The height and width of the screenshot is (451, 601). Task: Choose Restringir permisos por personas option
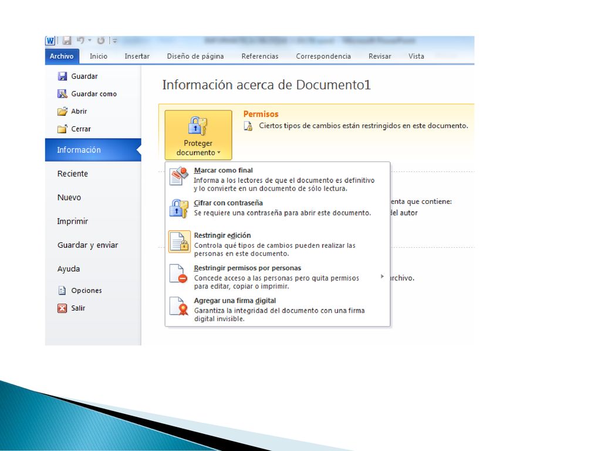point(278,277)
